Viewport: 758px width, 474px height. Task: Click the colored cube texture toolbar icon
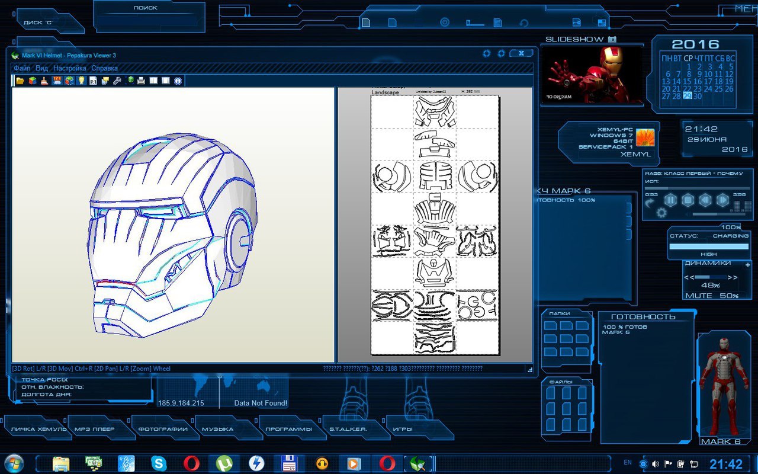click(x=33, y=81)
